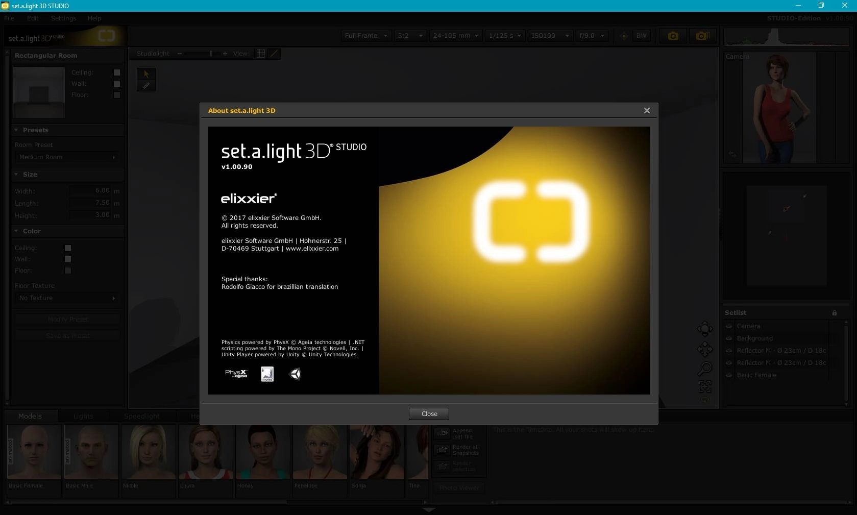This screenshot has height=515, width=857.
Task: Click the orbit view navigation icon
Action: coord(705,329)
